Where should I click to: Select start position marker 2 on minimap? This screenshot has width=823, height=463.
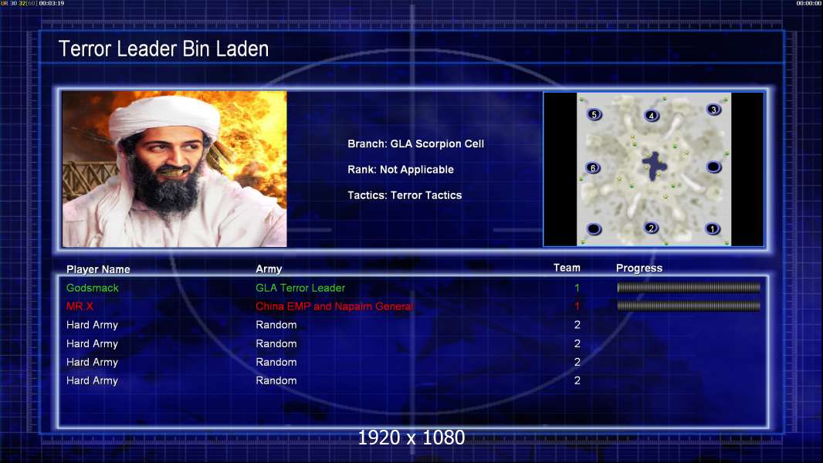tap(651, 228)
